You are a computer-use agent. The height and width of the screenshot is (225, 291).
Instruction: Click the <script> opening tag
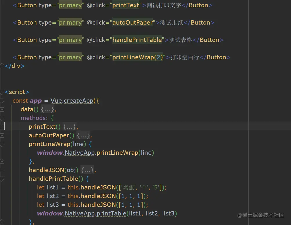pos(17,92)
